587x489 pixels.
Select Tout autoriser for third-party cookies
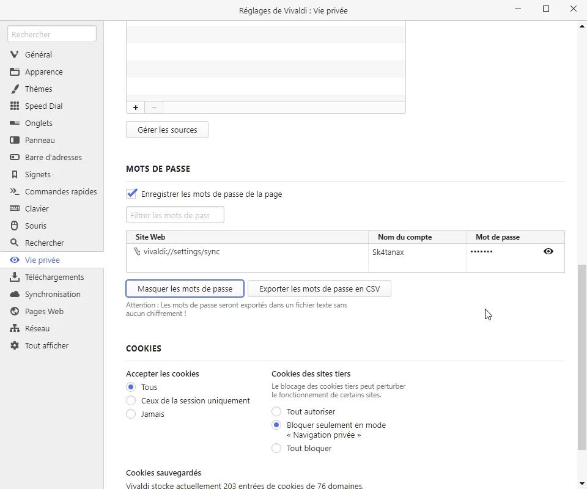coord(276,411)
